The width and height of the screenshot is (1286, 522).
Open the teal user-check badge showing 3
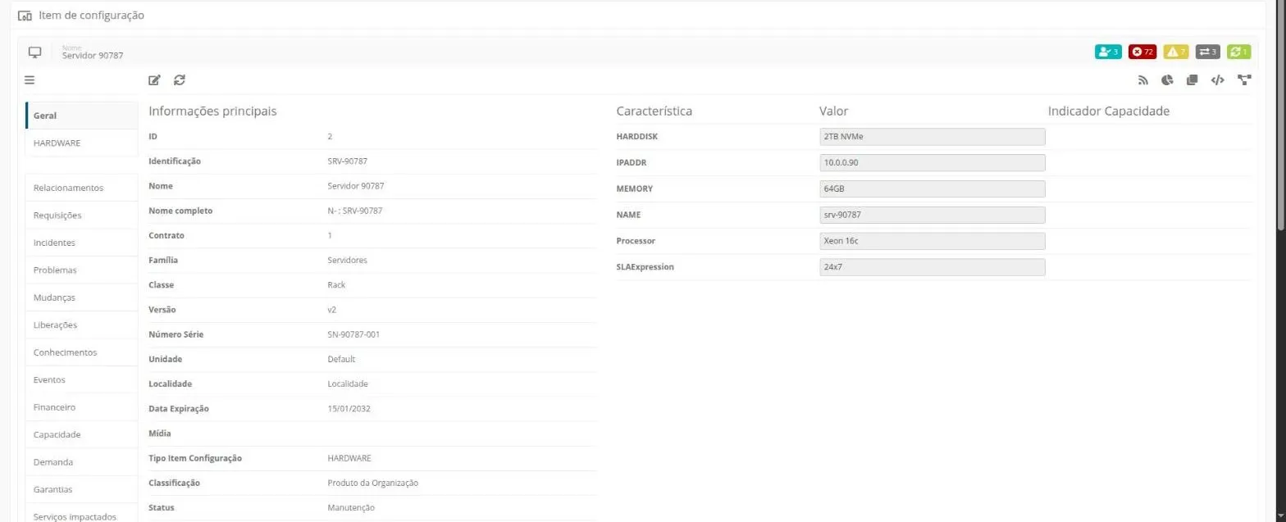1108,52
